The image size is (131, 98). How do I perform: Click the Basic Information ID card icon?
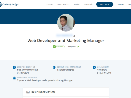[x=28, y=92]
